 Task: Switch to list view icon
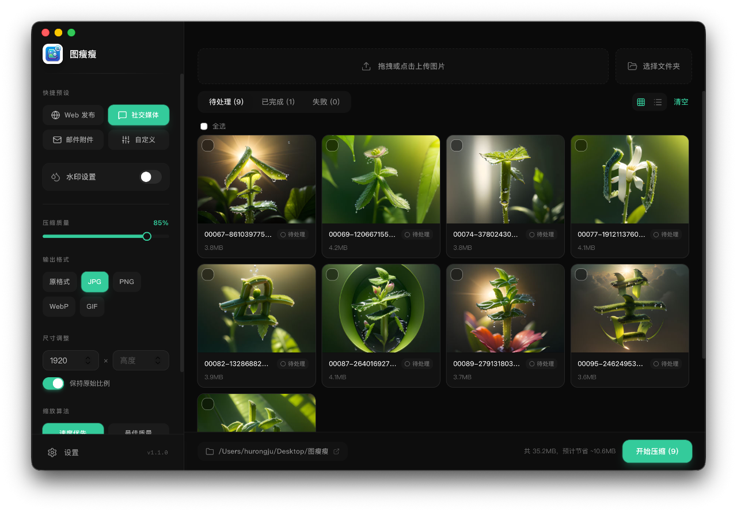[658, 102]
